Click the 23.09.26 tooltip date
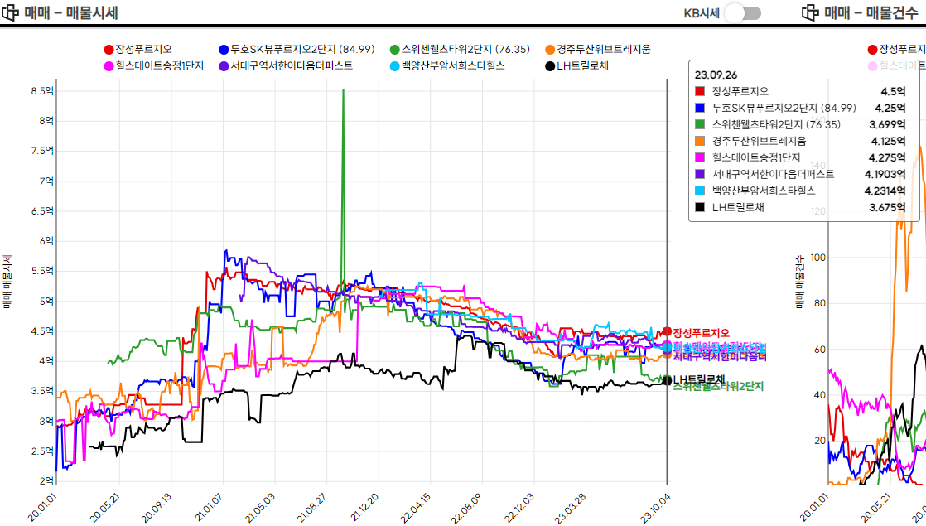 716,75
